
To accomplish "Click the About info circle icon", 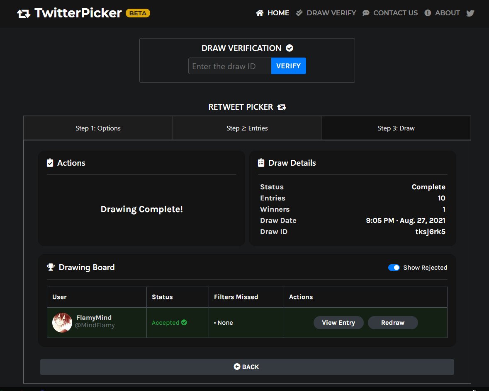I will 428,13.
